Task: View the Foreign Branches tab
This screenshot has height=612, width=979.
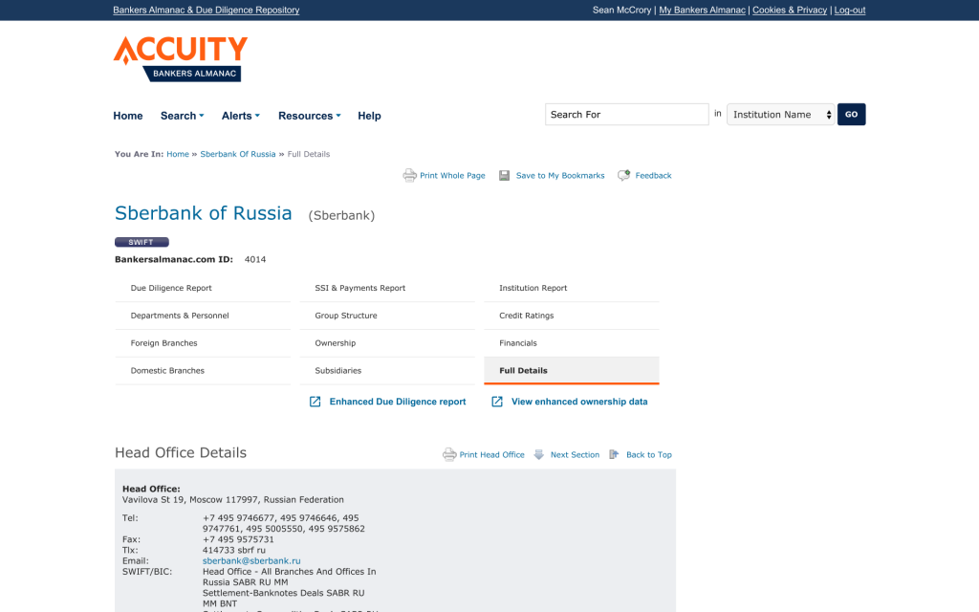Action: pos(203,343)
